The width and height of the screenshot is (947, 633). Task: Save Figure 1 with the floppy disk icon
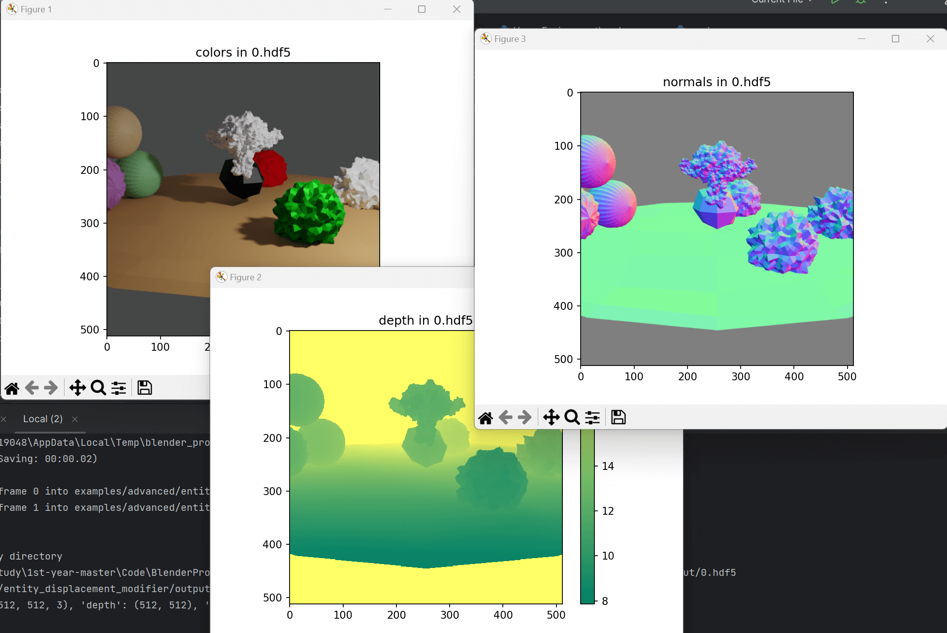click(x=144, y=388)
